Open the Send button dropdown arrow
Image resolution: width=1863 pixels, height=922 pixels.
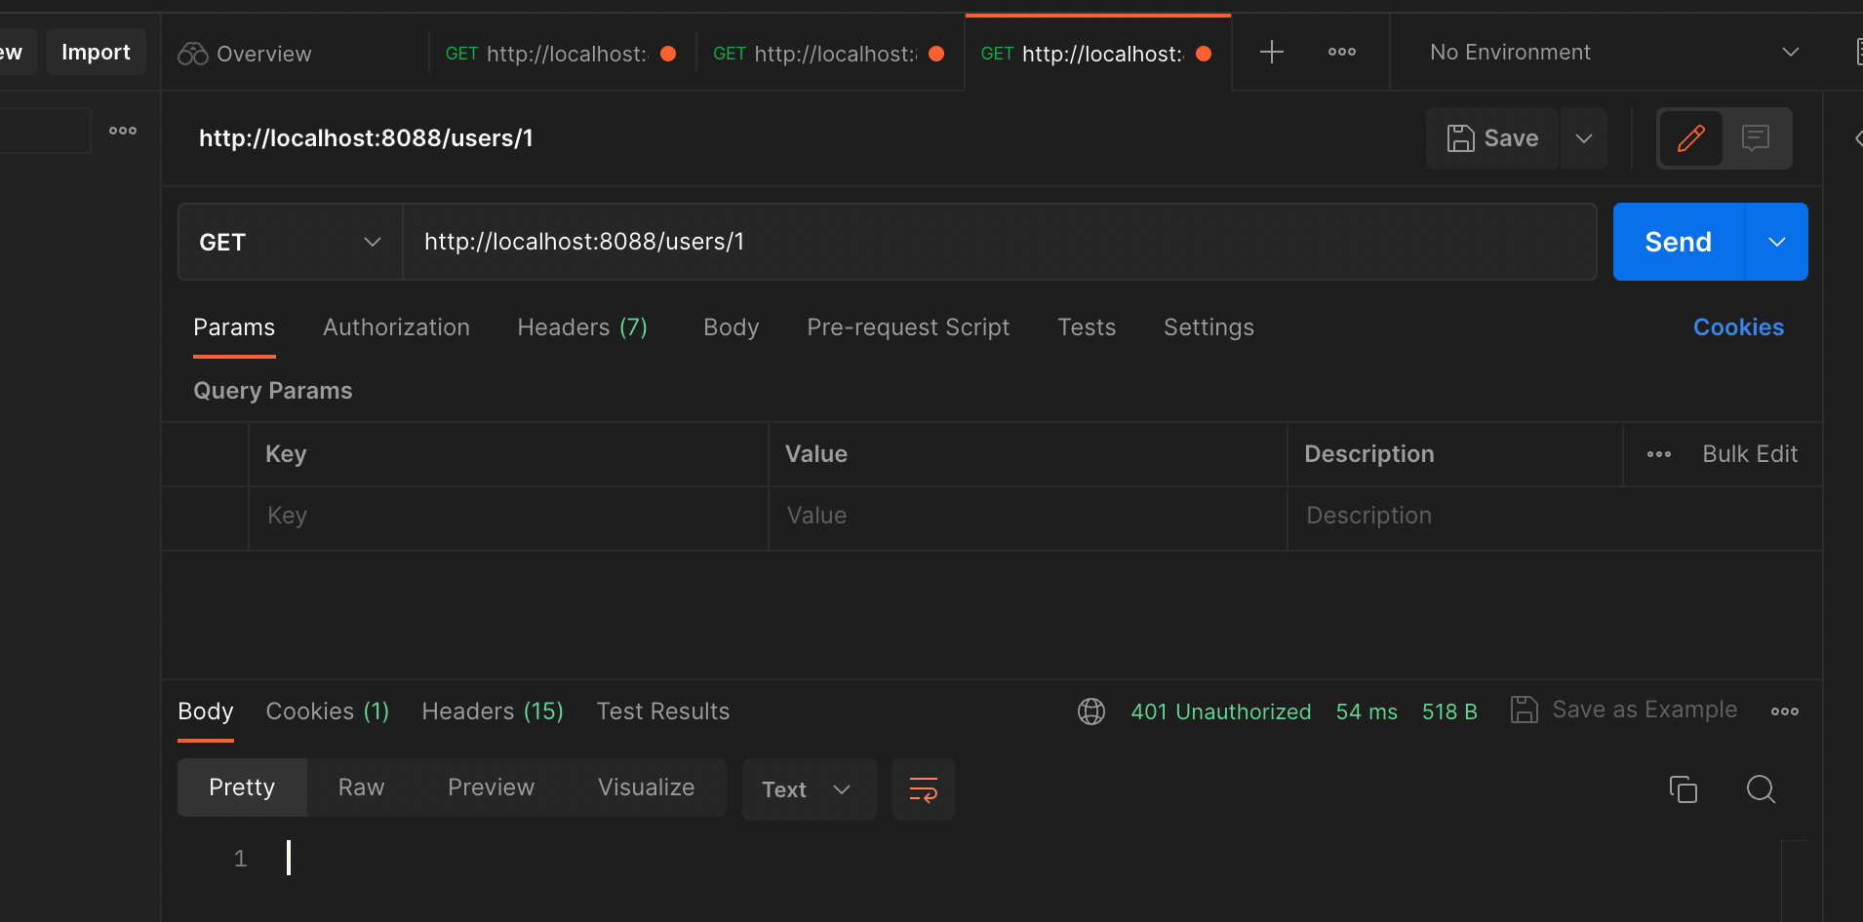(1777, 242)
